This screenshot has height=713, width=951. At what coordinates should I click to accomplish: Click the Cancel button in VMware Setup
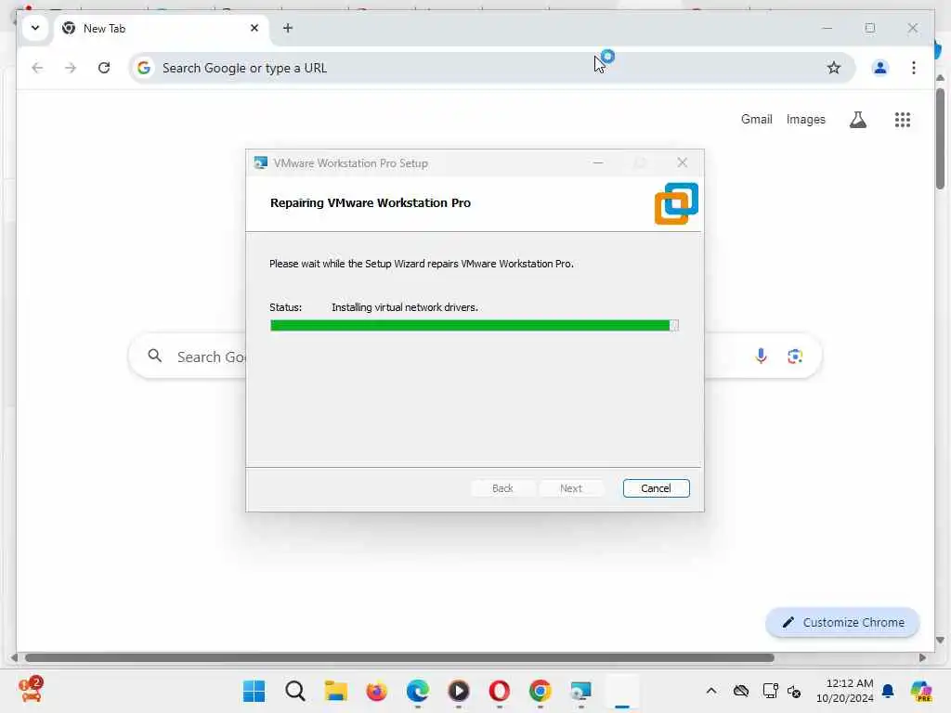tap(656, 488)
